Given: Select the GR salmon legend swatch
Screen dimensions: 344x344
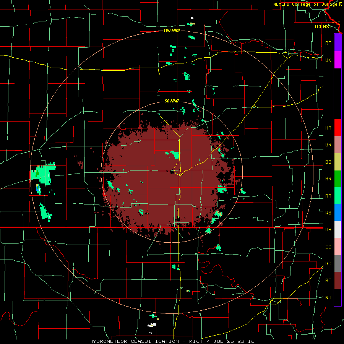Looking at the screenshot, I should point(338,145).
